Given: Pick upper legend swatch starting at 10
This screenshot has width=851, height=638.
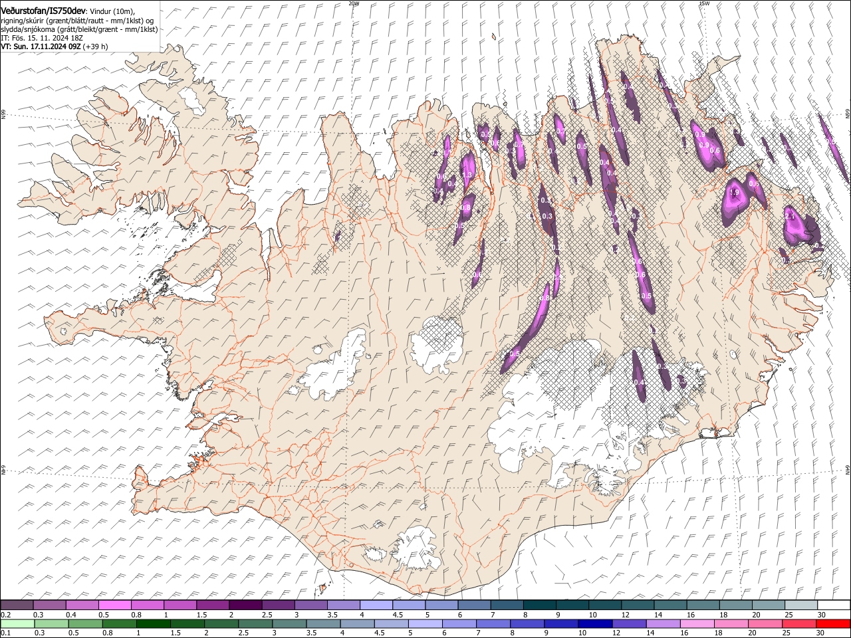Looking at the screenshot, I should 604,605.
